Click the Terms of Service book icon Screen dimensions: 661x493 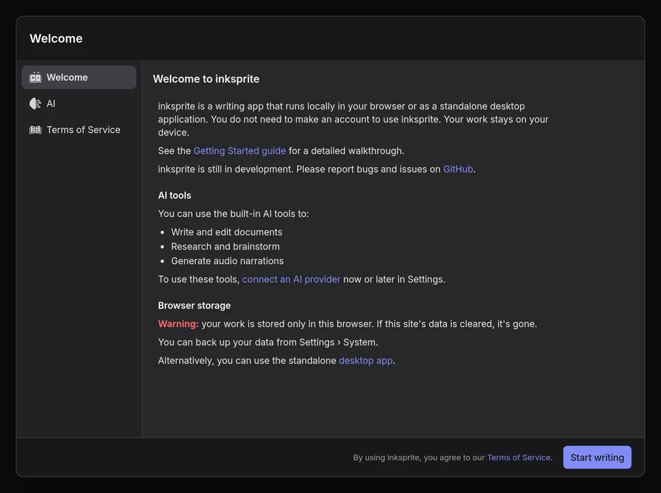(35, 130)
